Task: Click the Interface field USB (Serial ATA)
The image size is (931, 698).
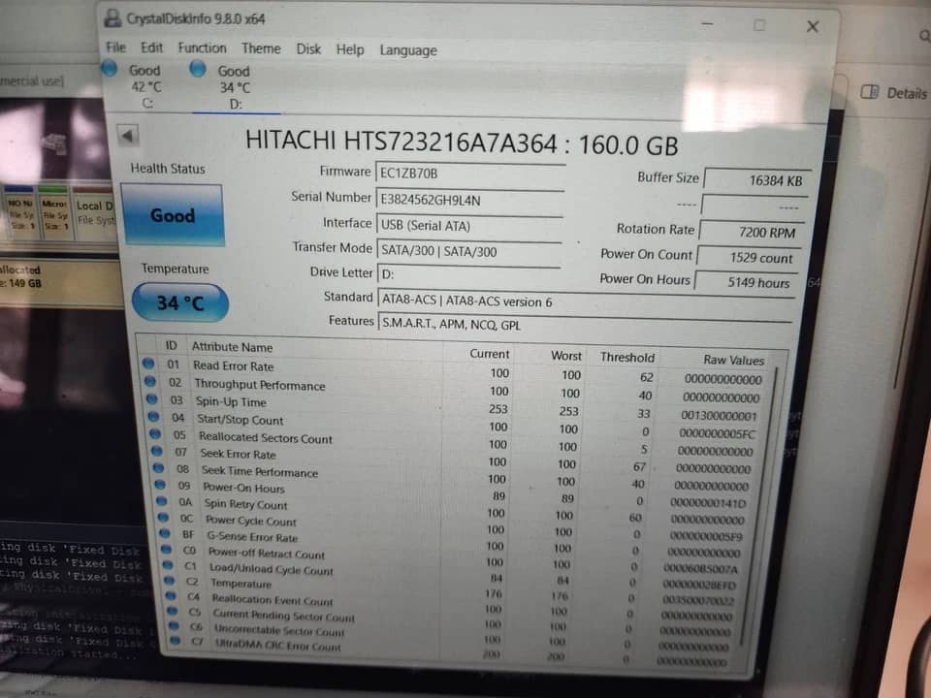Action: (x=469, y=226)
